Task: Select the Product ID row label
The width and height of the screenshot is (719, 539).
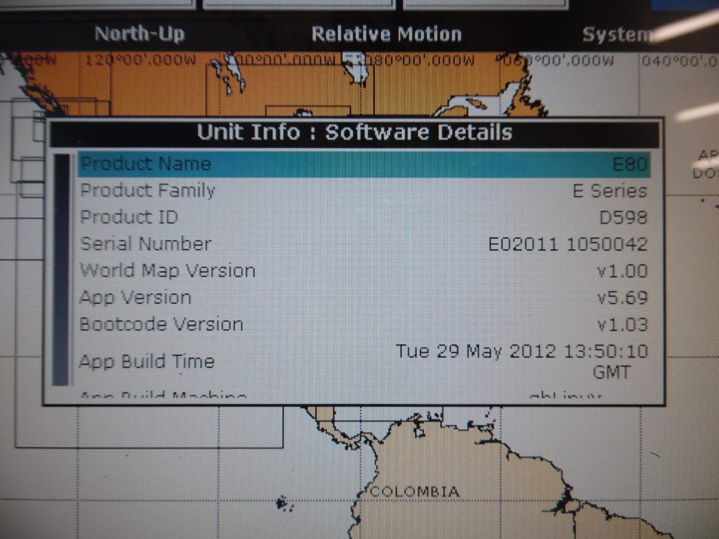Action: point(129,217)
